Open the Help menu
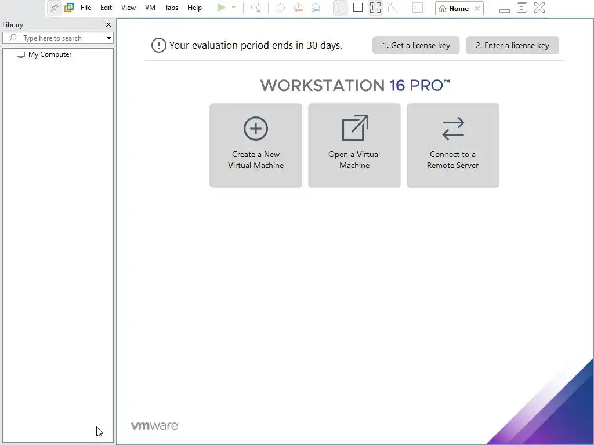Image resolution: width=594 pixels, height=445 pixels. click(x=194, y=8)
